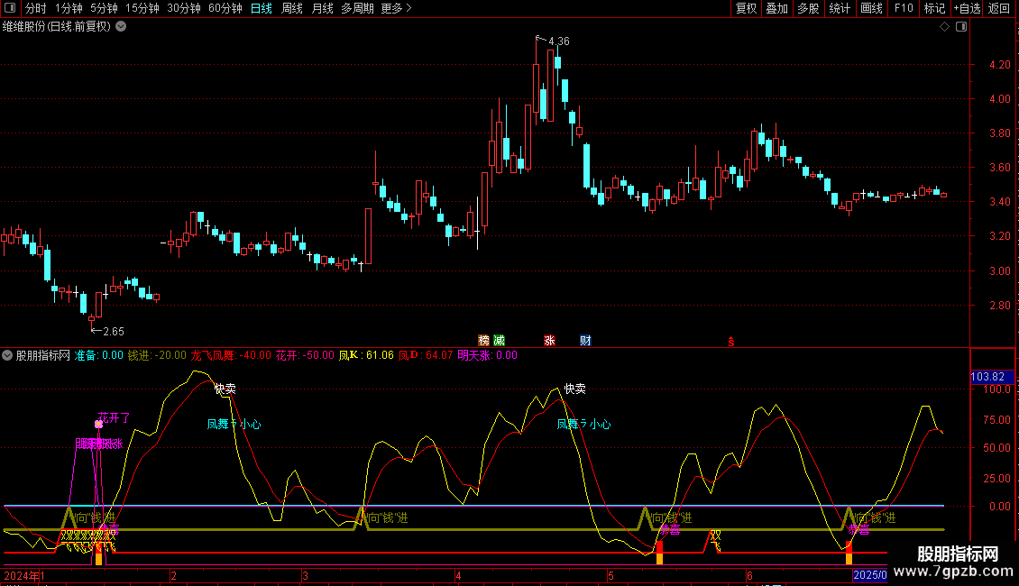This screenshot has width=1019, height=586.
Task: Open F10 company information
Action: 904,8
